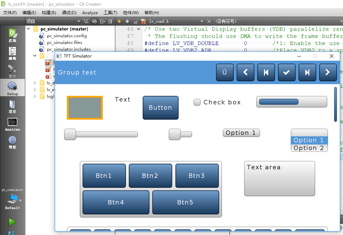The image size is (343, 235).
Task: Click the long horizontal slider knob
Action: (x=70, y=134)
